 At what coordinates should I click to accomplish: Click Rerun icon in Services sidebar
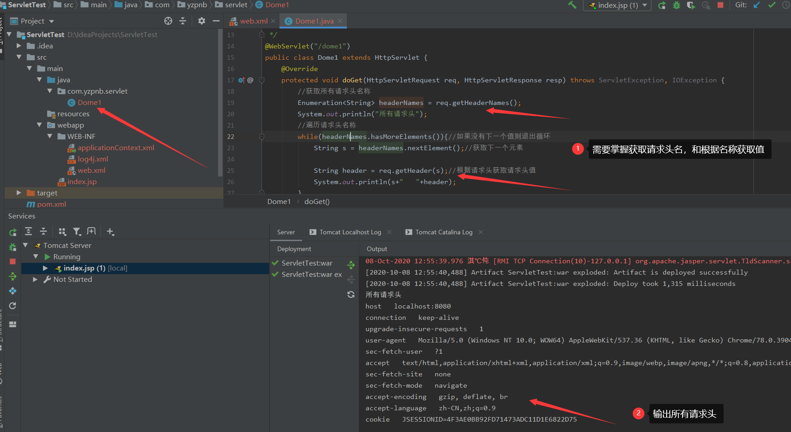pos(13,233)
